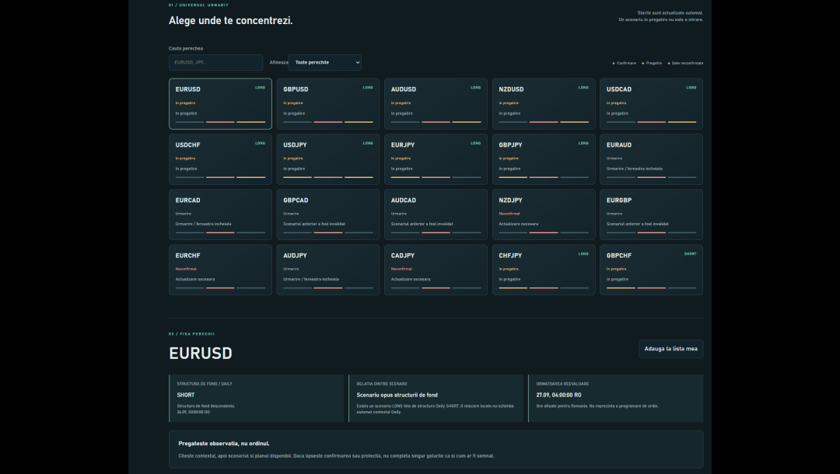Click the 27.09, 04:00:00 RO reevaluation time
Image resolution: width=840 pixels, height=474 pixels.
558,395
